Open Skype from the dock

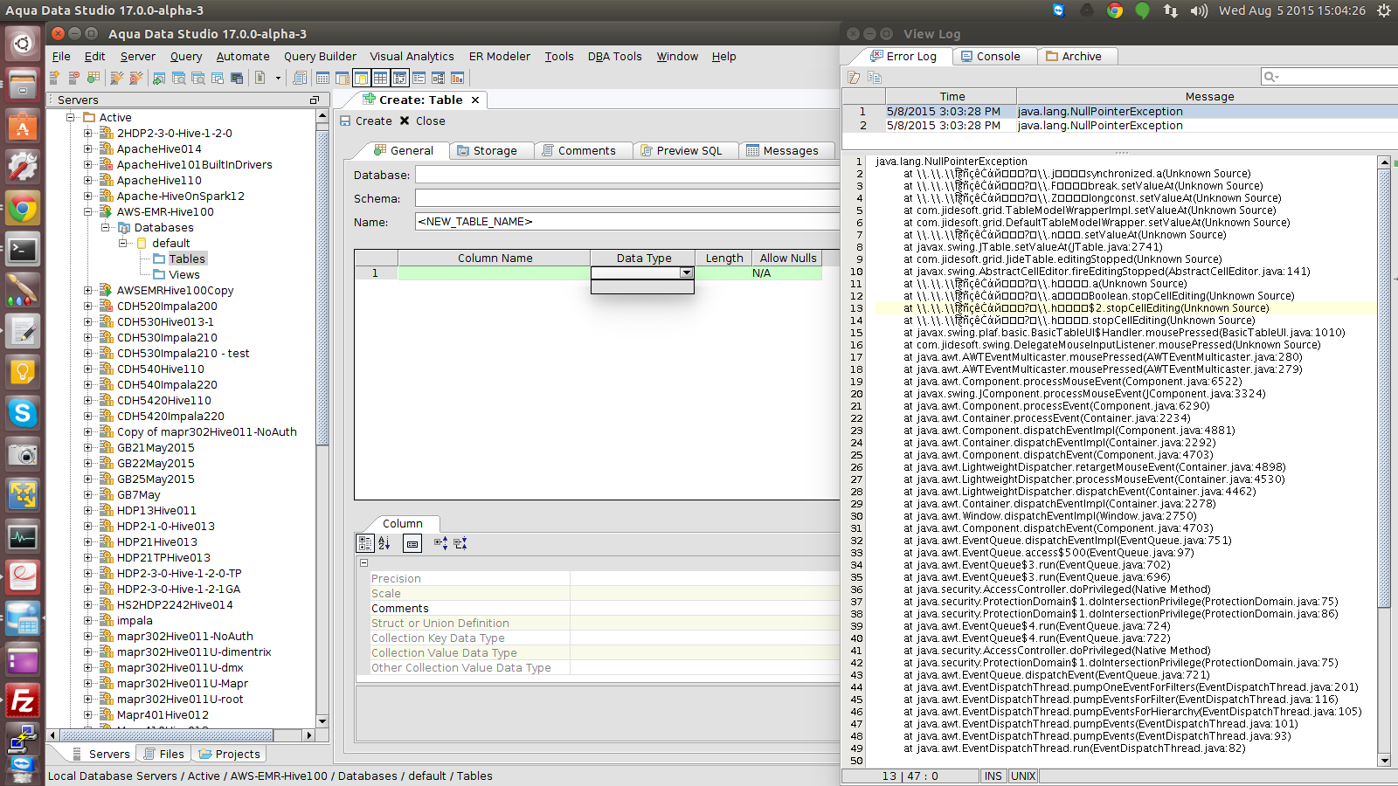click(23, 412)
